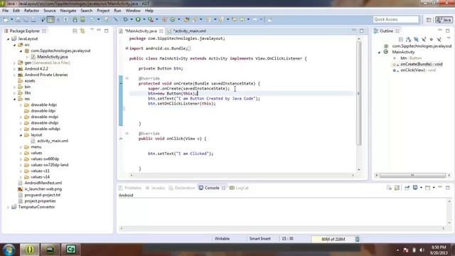Open the Refactor menu
The image size is (455, 256).
(x=31, y=11)
